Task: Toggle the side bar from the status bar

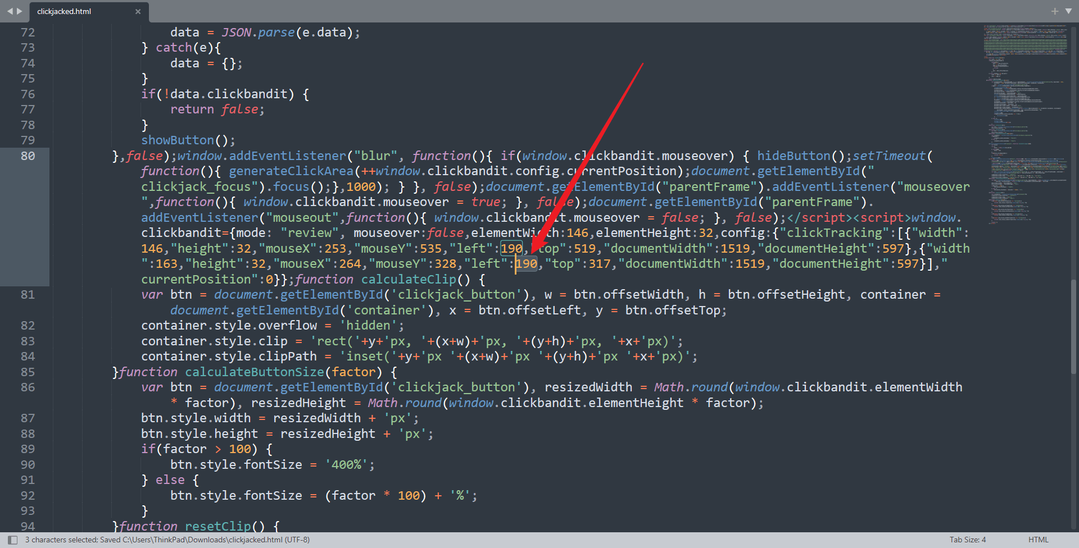Action: pyautogui.click(x=12, y=540)
